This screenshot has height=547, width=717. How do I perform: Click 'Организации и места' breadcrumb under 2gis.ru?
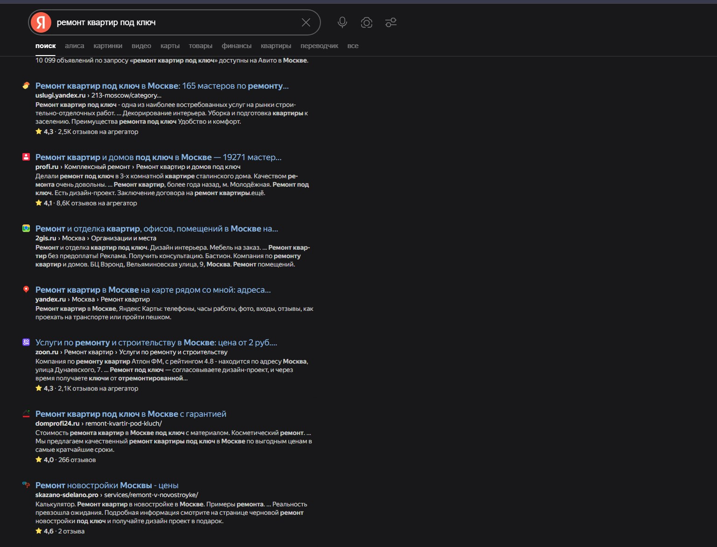(124, 238)
